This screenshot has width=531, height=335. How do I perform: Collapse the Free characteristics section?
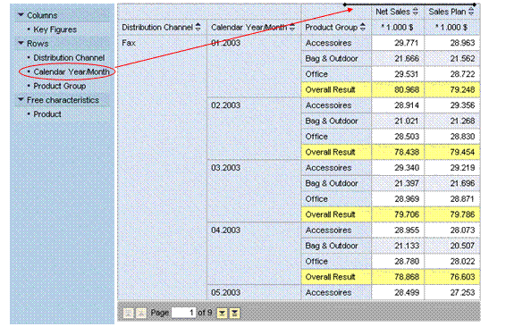[21, 100]
